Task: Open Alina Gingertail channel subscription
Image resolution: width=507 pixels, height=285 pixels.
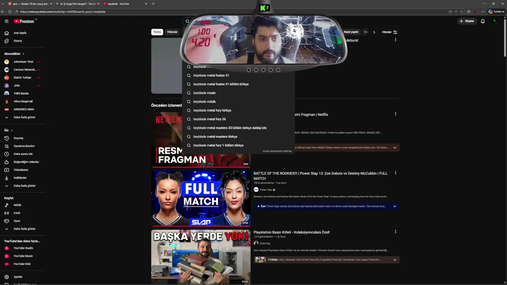Action: (23, 101)
